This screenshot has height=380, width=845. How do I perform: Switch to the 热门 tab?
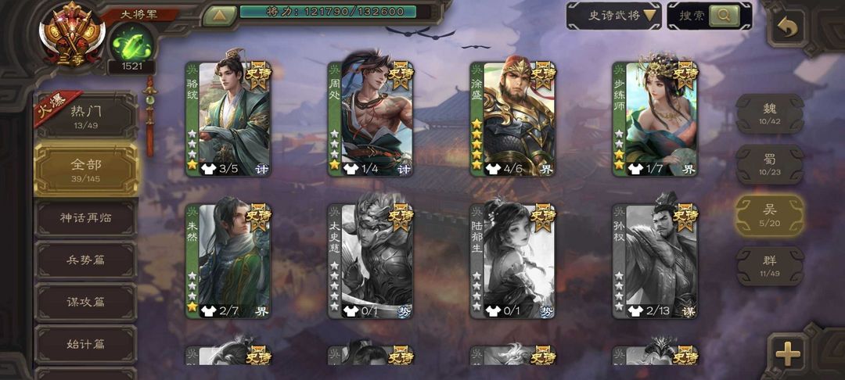coord(86,116)
